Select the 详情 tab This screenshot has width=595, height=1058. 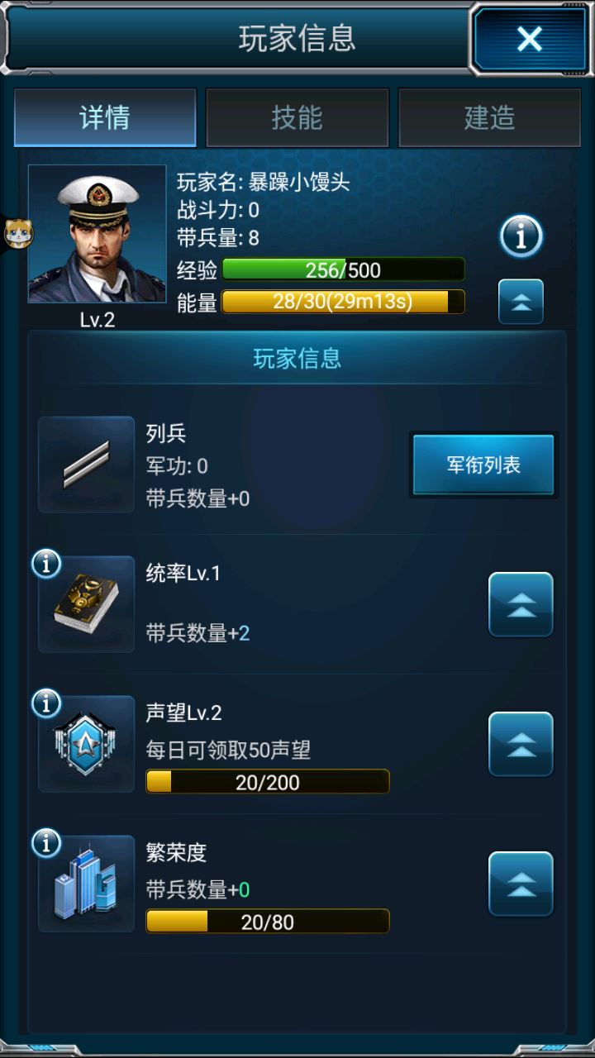pyautogui.click(x=105, y=117)
